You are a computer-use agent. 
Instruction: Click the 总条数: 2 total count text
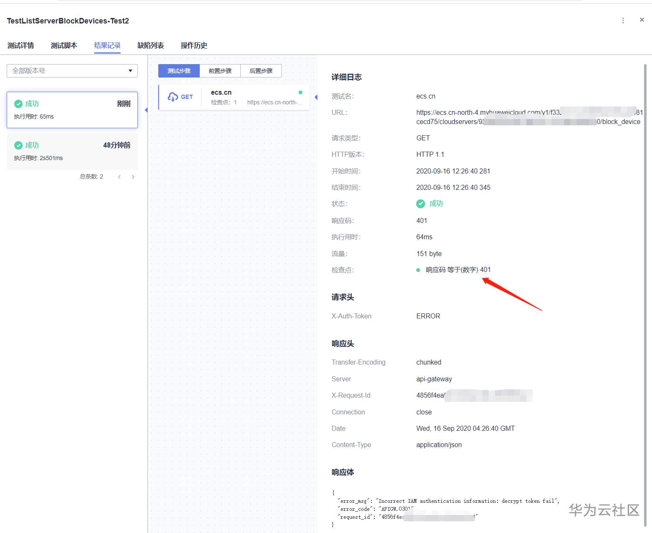click(x=91, y=176)
